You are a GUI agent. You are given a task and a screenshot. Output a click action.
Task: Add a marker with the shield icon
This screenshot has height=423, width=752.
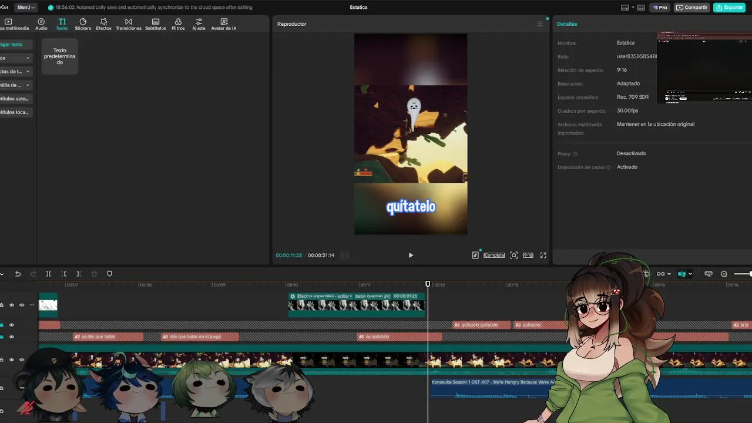(109, 274)
